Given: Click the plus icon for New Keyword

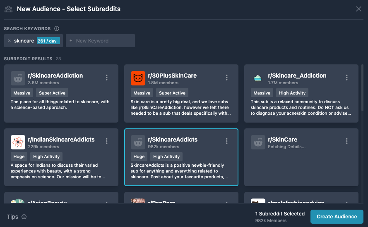Looking at the screenshot, I should coord(71,41).
